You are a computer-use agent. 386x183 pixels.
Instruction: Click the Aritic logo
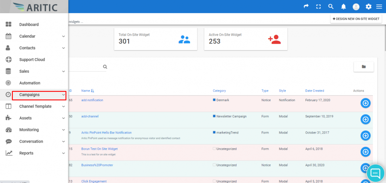click(35, 7)
